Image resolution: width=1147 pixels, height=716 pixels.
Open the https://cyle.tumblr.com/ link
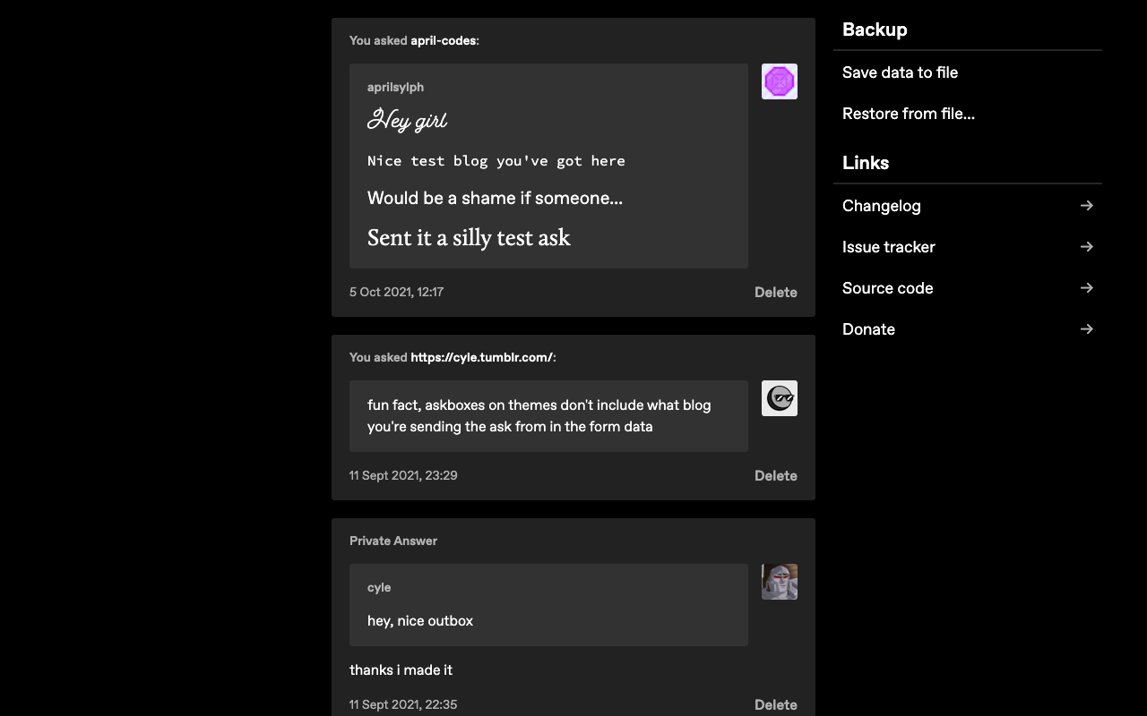click(x=480, y=357)
